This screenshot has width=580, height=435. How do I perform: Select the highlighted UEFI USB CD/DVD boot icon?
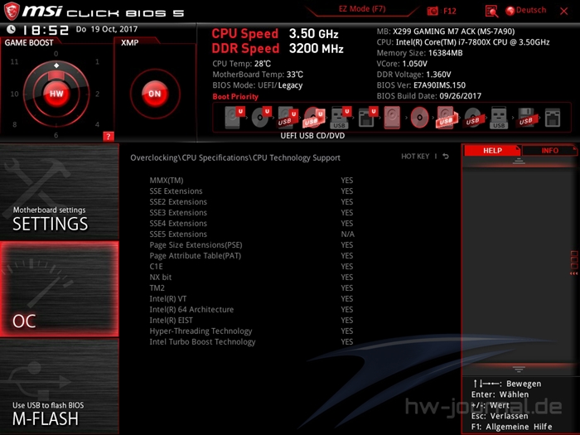click(314, 118)
